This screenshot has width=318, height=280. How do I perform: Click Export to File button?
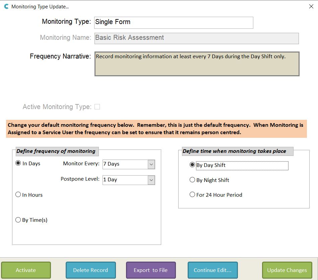click(151, 270)
